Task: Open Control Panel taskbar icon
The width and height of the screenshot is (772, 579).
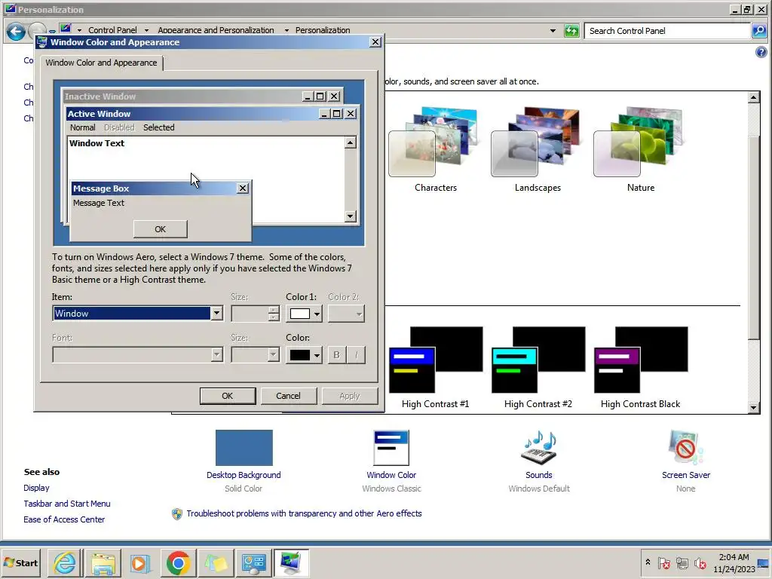Action: click(253, 562)
